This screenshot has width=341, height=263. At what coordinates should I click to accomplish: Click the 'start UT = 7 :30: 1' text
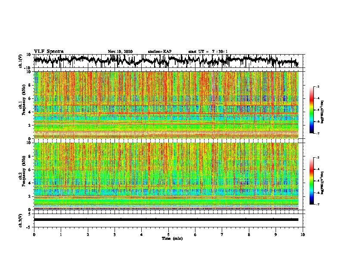click(208, 52)
